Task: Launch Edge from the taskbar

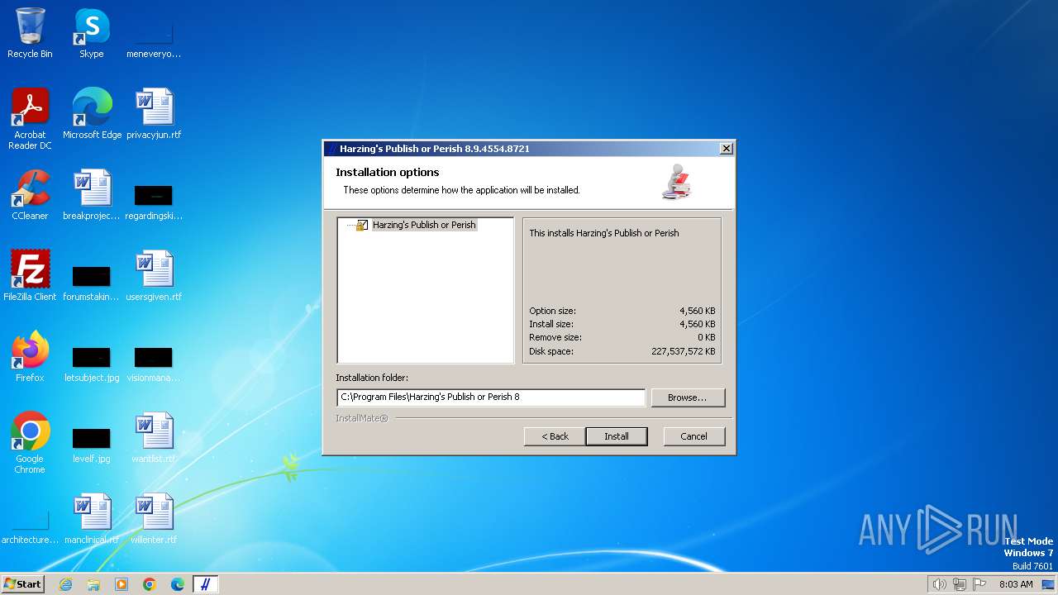Action: [x=178, y=584]
